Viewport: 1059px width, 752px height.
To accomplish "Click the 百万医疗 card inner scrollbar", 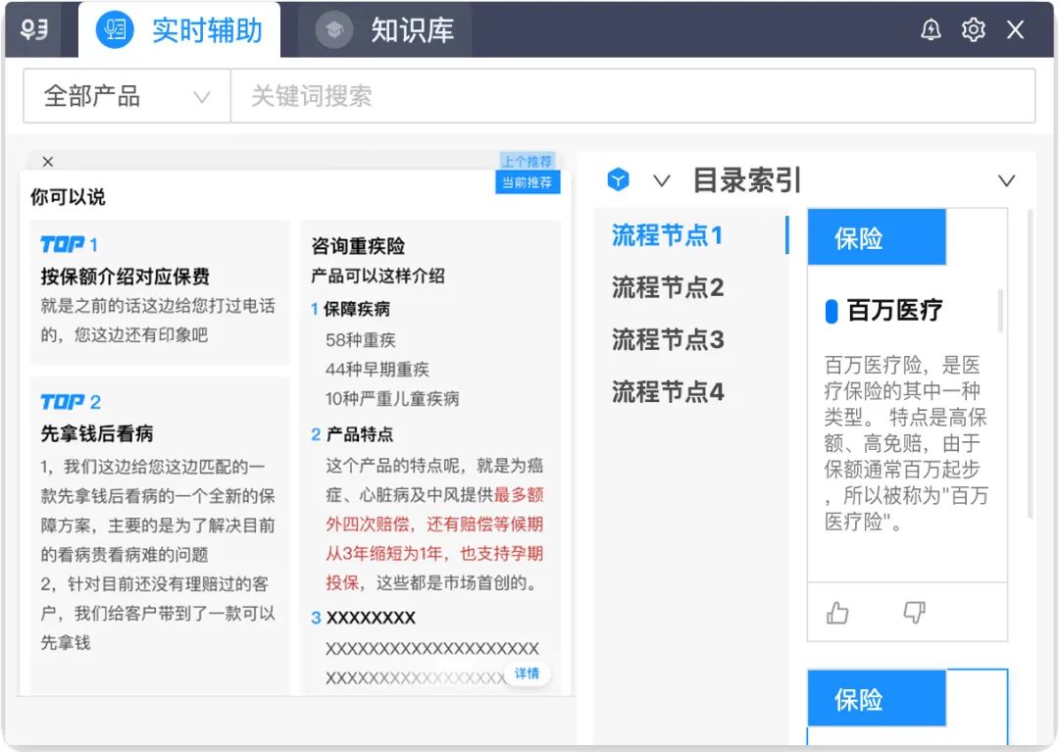I will (x=1000, y=311).
